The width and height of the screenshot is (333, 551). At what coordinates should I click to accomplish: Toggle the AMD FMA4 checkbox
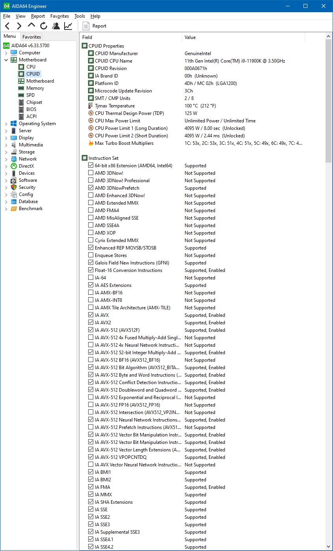tap(91, 211)
